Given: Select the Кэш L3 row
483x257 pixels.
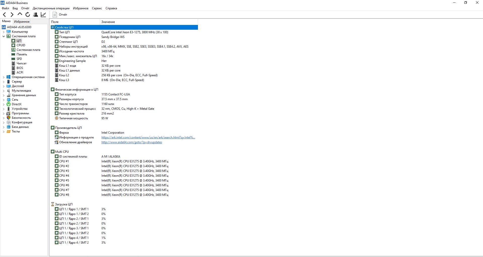Looking at the screenshot, I should [124, 80].
